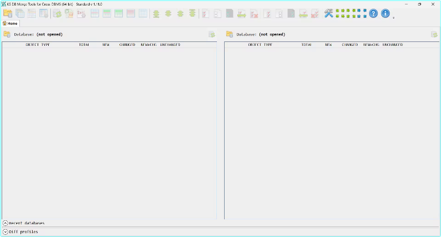Open the $x= variables settings icon

[x=81, y=13]
